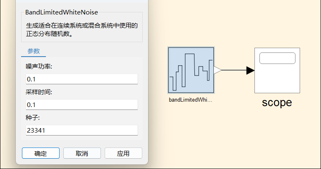
Task: Click the 噪声功率 input field
Action: 81,79
